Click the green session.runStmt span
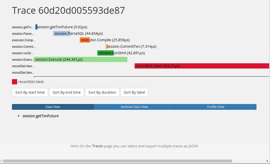The width and height of the screenshot is (270, 164). 105,53
